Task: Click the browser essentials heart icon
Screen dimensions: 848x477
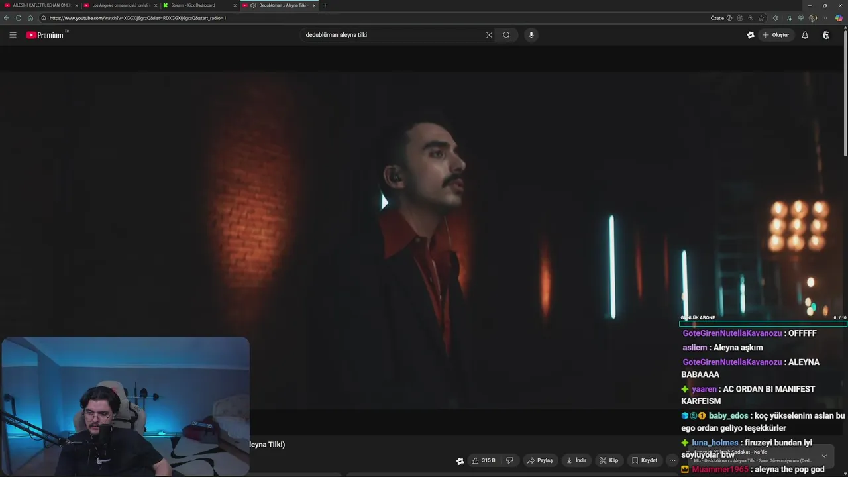Action: (801, 18)
